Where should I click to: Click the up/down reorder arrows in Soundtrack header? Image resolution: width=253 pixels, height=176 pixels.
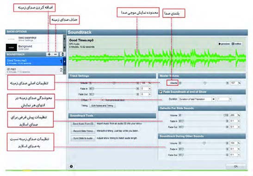click(x=62, y=54)
